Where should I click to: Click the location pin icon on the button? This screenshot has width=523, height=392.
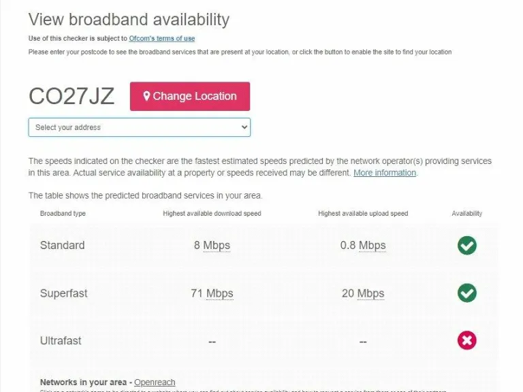click(146, 97)
